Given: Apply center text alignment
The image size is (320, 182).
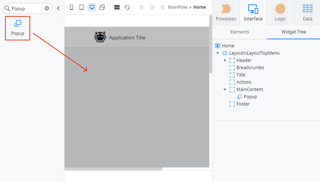Looking at the screenshot, I should (152, 7).
